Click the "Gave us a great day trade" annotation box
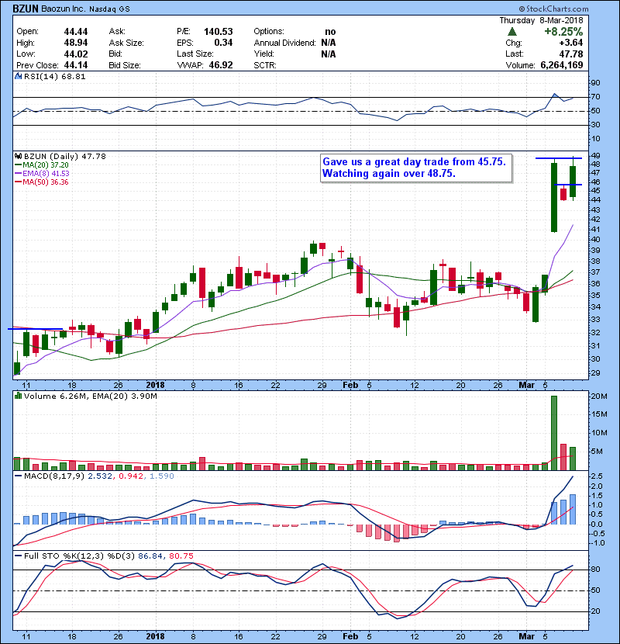Image resolution: width=620 pixels, height=644 pixels. 416,168
